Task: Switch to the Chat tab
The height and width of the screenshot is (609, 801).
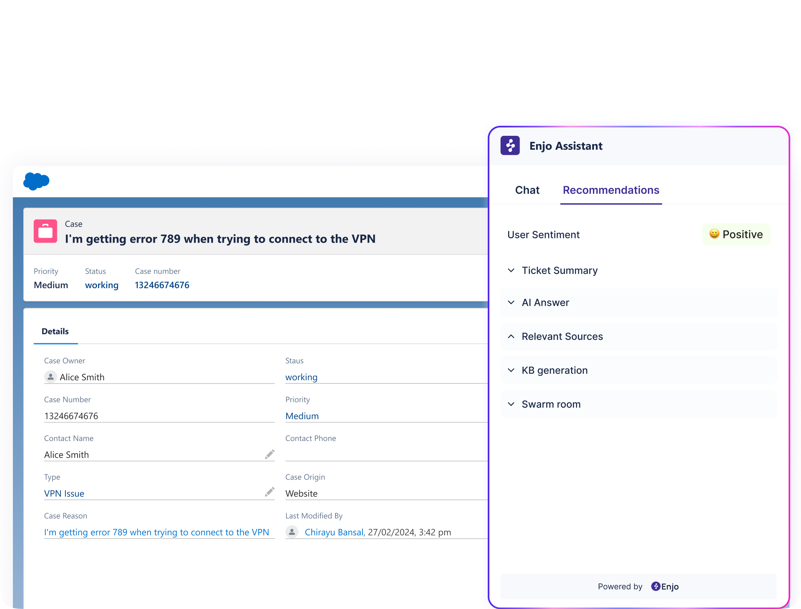Action: [527, 190]
